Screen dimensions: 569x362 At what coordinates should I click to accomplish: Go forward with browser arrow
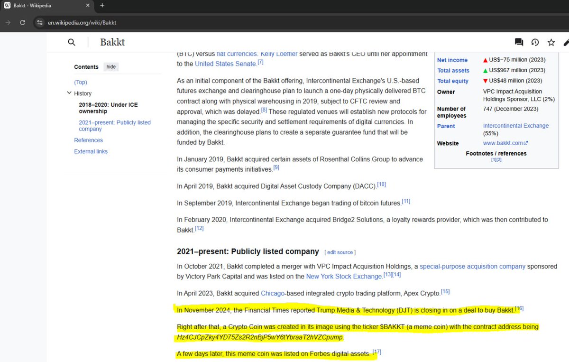(x=8, y=22)
